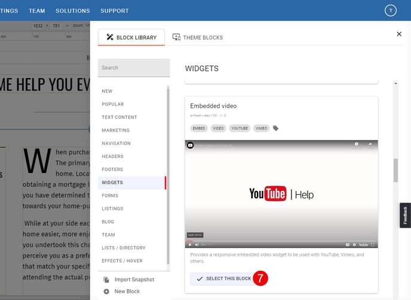This screenshot has width=411, height=300.
Task: Click the watch later clock icon
Action: click(357, 144)
